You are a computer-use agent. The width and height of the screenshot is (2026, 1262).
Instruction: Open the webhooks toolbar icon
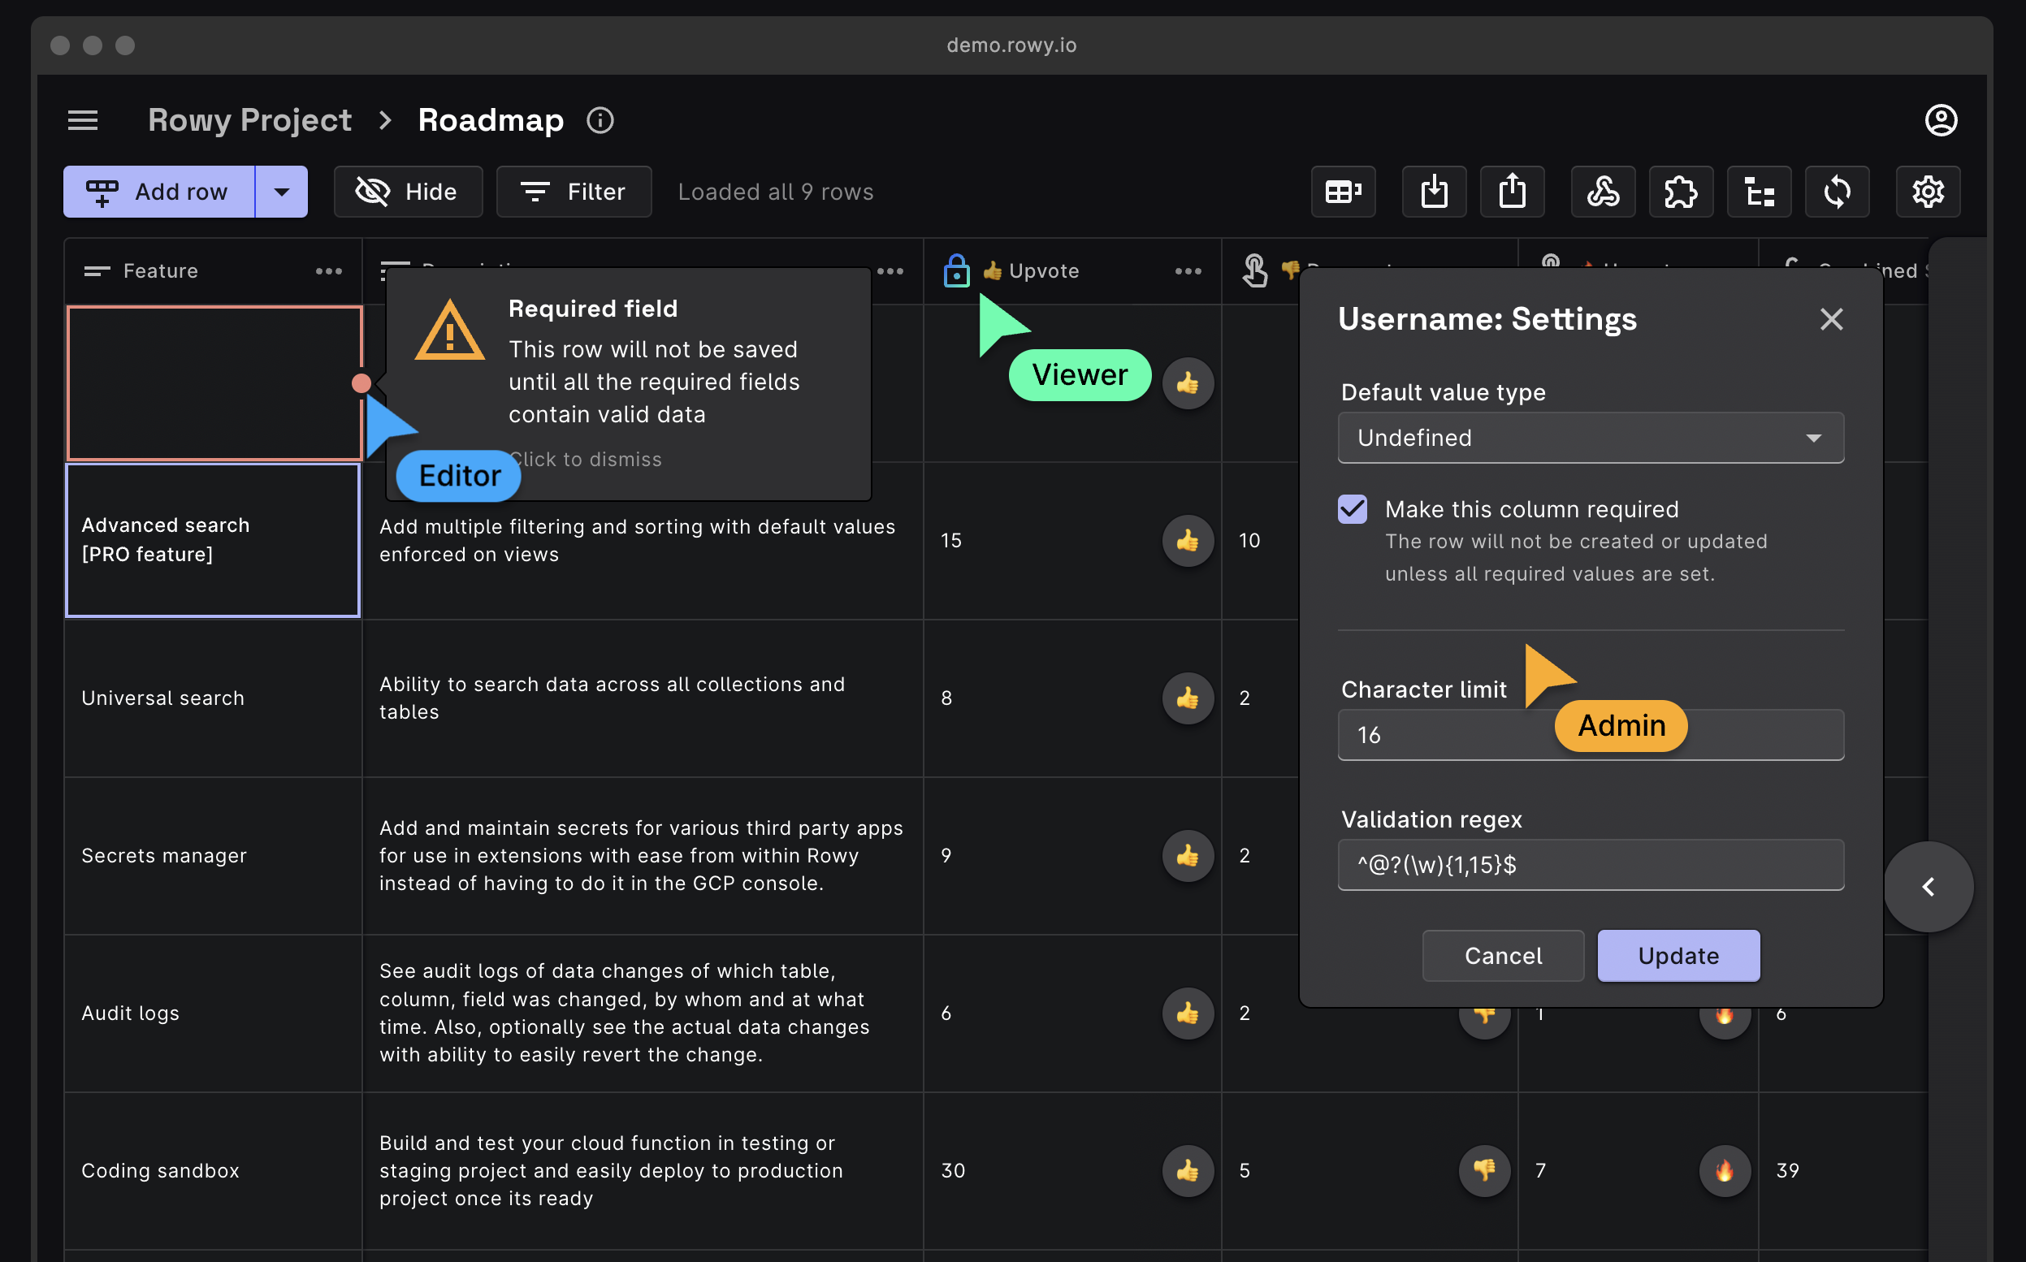click(1602, 192)
